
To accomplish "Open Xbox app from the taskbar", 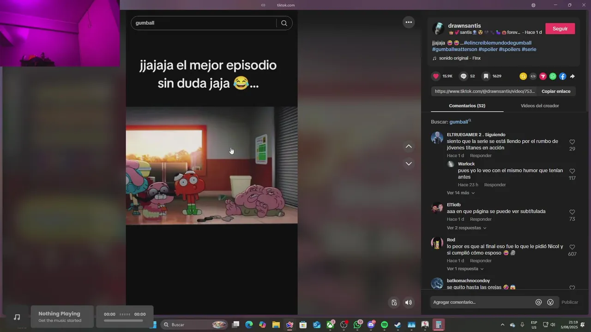I will tap(330, 325).
